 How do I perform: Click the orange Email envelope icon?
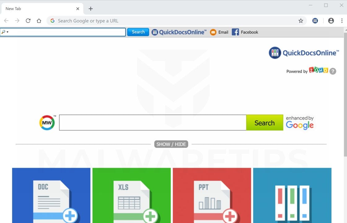click(213, 32)
